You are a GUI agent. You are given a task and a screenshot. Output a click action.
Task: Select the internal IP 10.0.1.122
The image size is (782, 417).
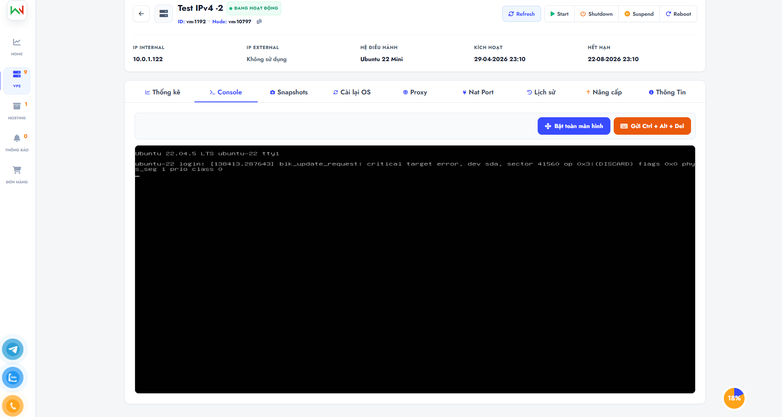pos(148,59)
